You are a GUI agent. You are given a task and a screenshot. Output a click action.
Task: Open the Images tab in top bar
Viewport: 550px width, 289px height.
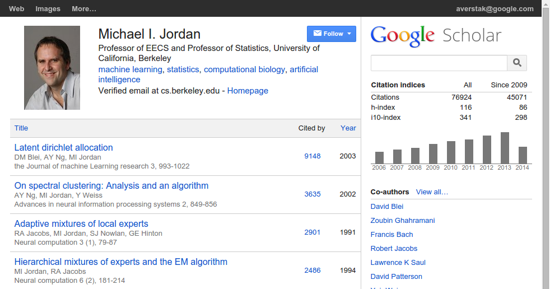48,9
